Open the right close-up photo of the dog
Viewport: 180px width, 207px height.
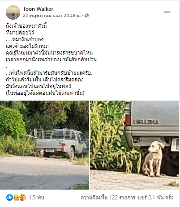(x=134, y=145)
